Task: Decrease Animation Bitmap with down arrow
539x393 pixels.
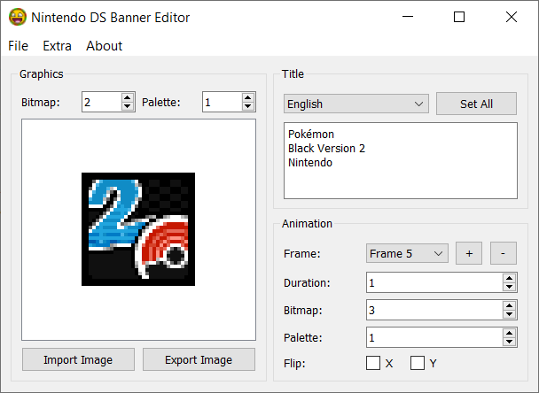Action: pyautogui.click(x=509, y=314)
